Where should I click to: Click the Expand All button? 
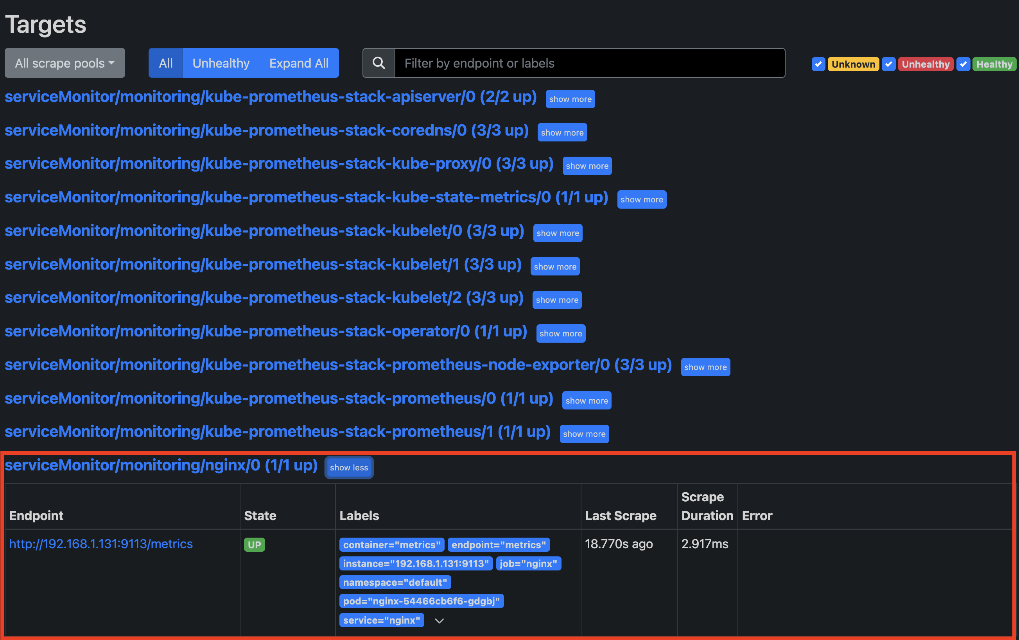coord(299,63)
